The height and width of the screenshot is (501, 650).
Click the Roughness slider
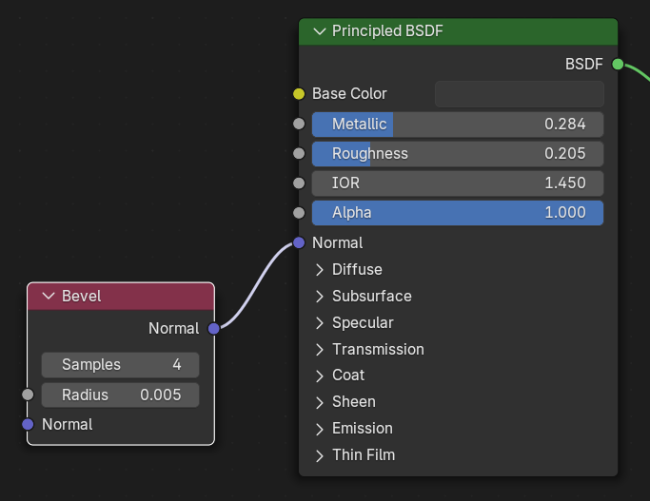click(458, 154)
